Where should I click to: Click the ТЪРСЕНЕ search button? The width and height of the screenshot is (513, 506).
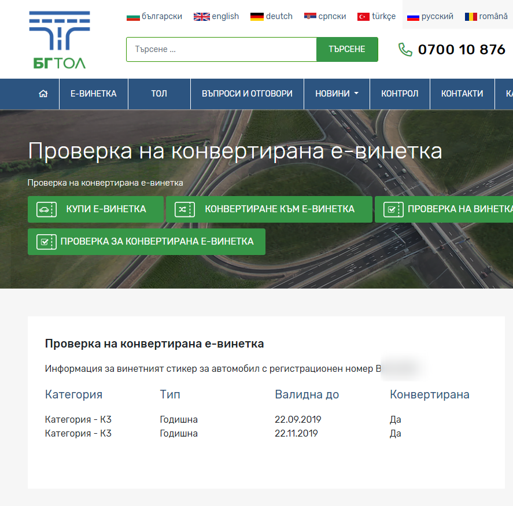click(x=346, y=49)
